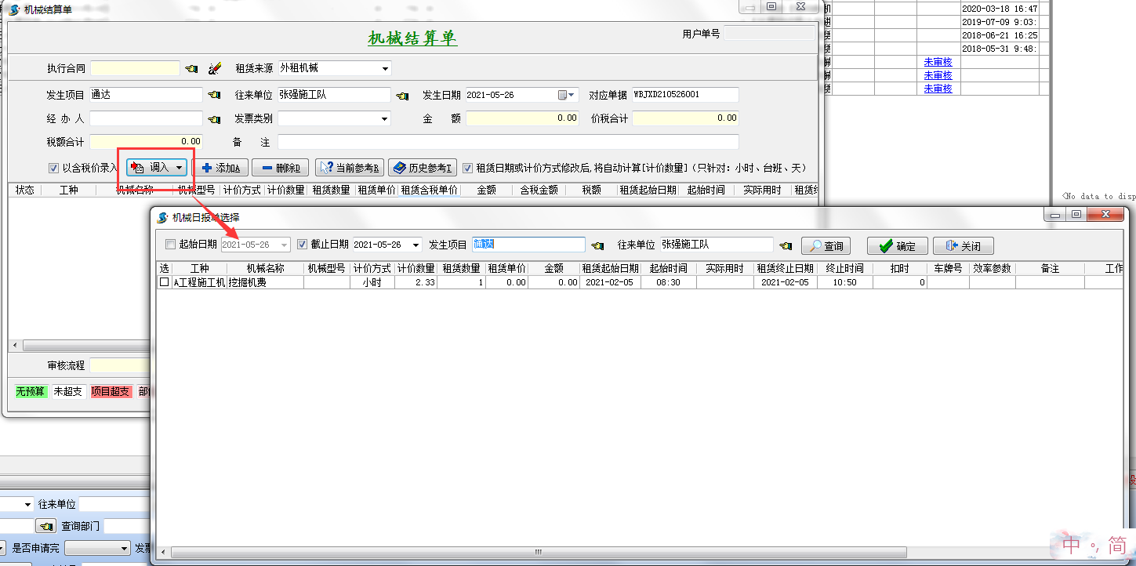Check the row box for A工程施工机
Screen dimensions: 1136x566
click(164, 282)
